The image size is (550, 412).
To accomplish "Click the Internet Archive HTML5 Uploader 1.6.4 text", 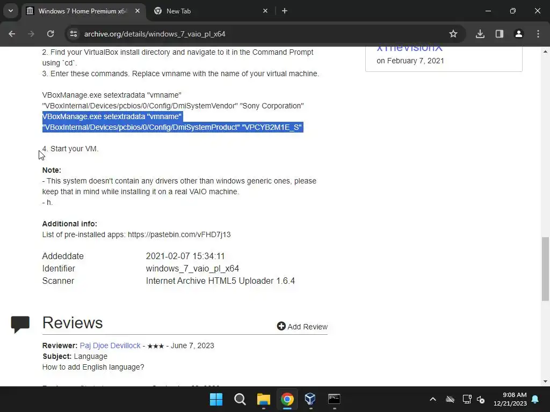I will tap(220, 281).
